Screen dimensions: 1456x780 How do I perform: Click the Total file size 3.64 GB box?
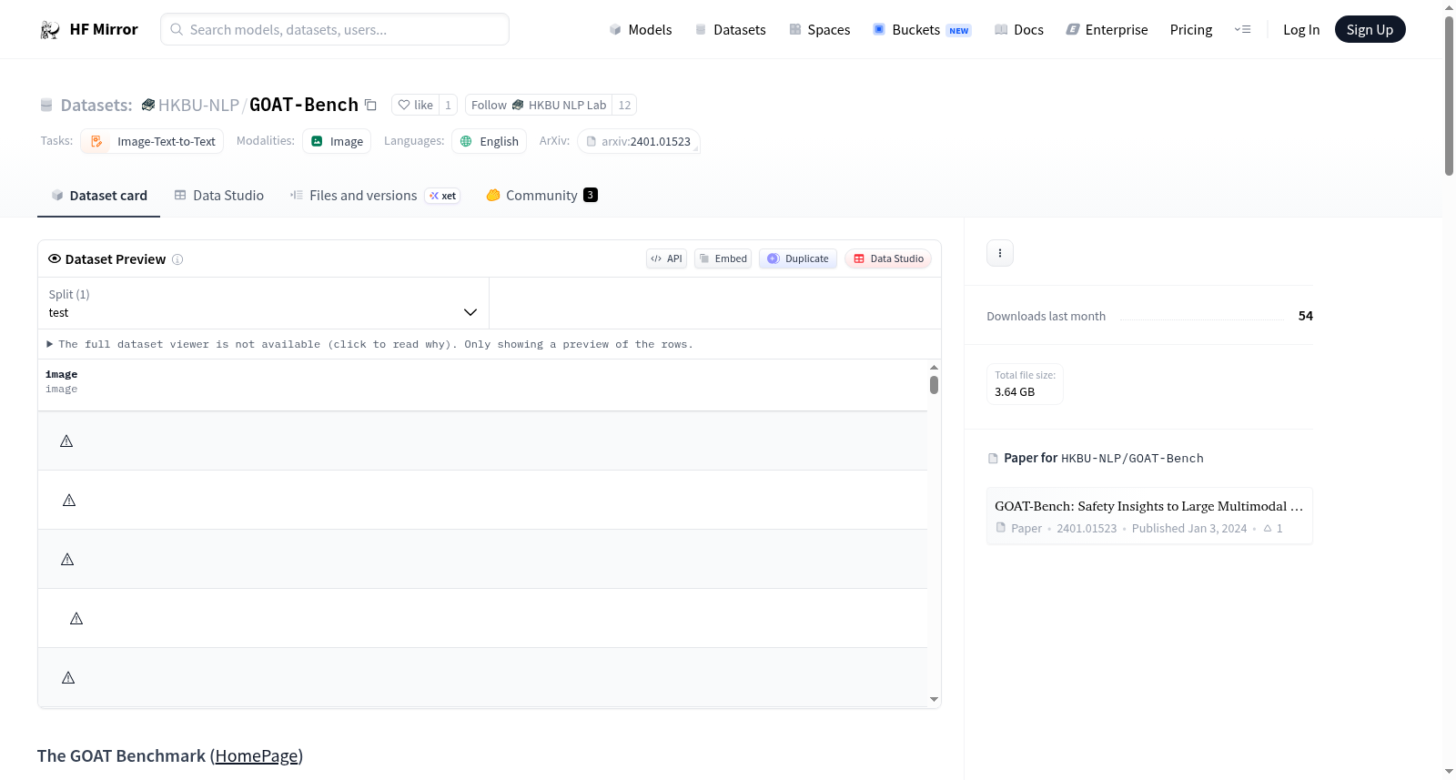point(1026,384)
